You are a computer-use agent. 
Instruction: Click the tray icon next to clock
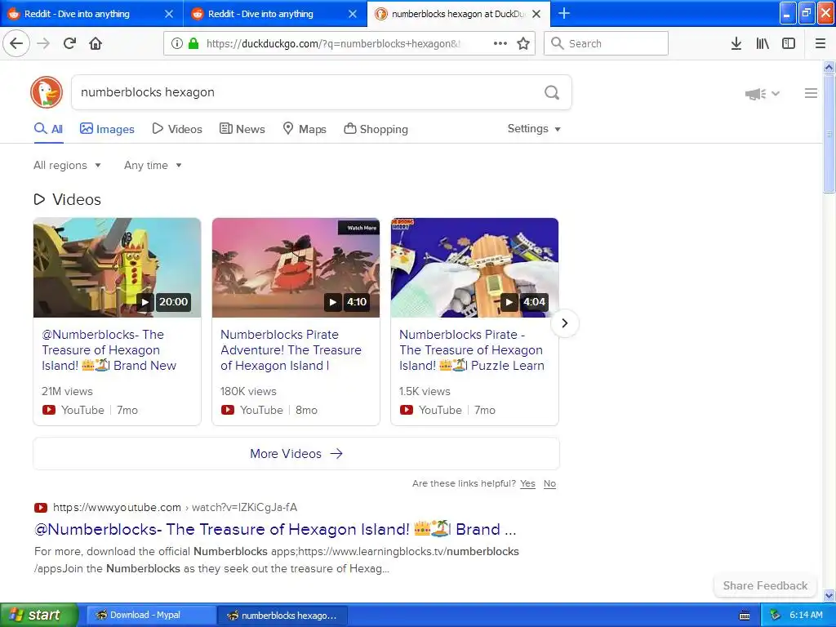[776, 616]
